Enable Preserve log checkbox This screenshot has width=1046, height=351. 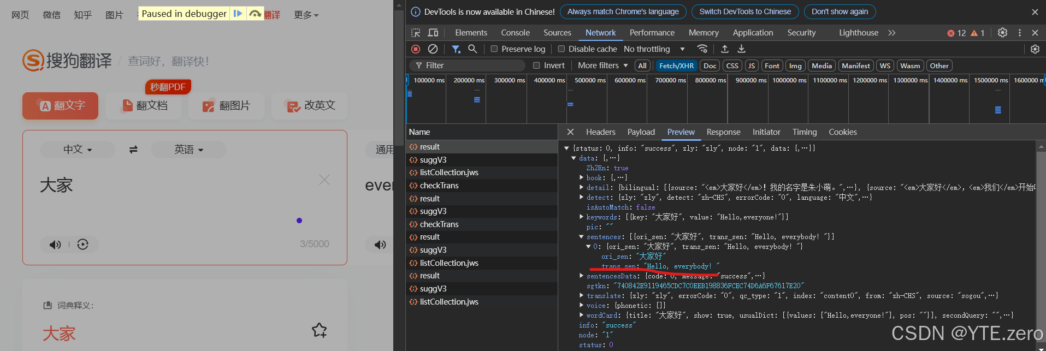494,49
